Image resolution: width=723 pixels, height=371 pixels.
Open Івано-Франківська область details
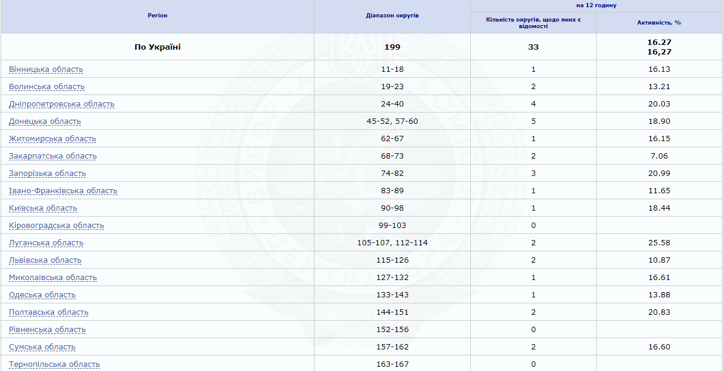click(x=63, y=191)
